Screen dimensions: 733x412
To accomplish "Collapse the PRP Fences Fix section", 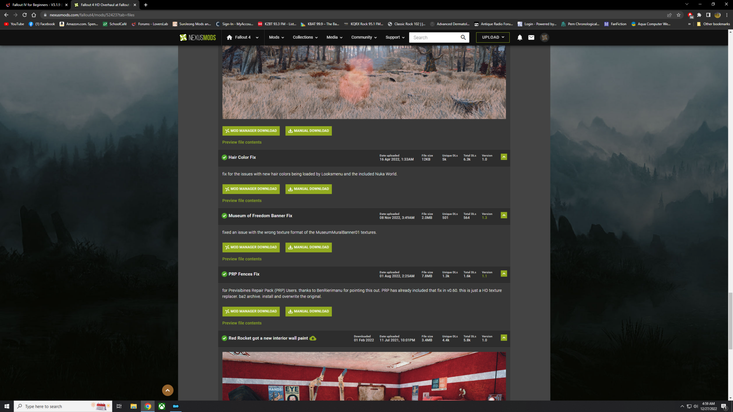I will point(504,274).
